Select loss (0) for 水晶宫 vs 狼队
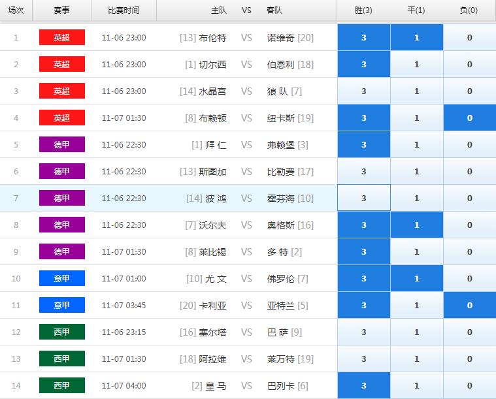496x399 pixels. coord(469,91)
